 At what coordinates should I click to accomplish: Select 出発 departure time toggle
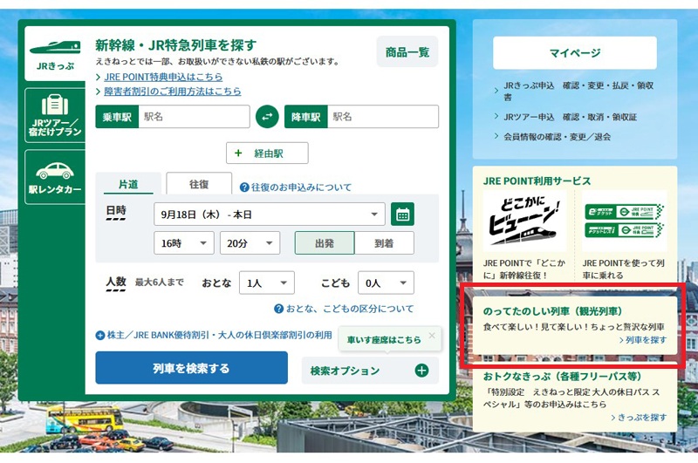coord(325,243)
